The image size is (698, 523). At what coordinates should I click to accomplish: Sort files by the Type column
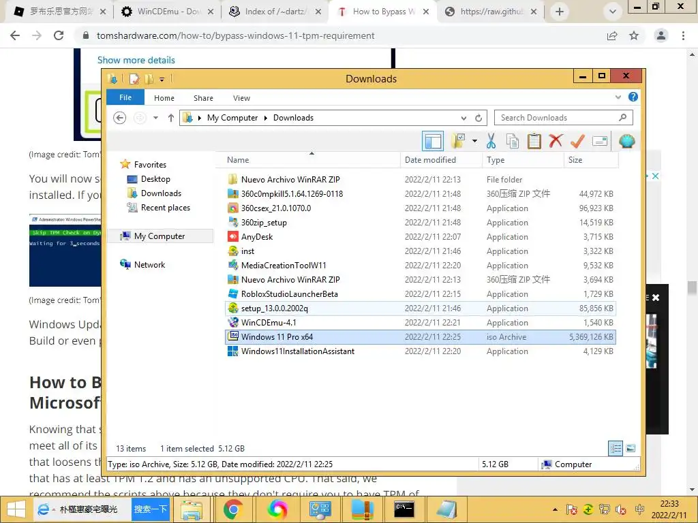[x=523, y=160]
